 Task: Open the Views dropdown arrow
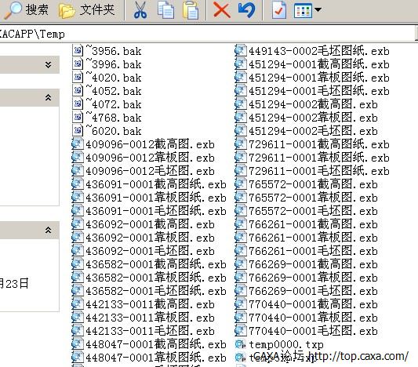pyautogui.click(x=318, y=10)
